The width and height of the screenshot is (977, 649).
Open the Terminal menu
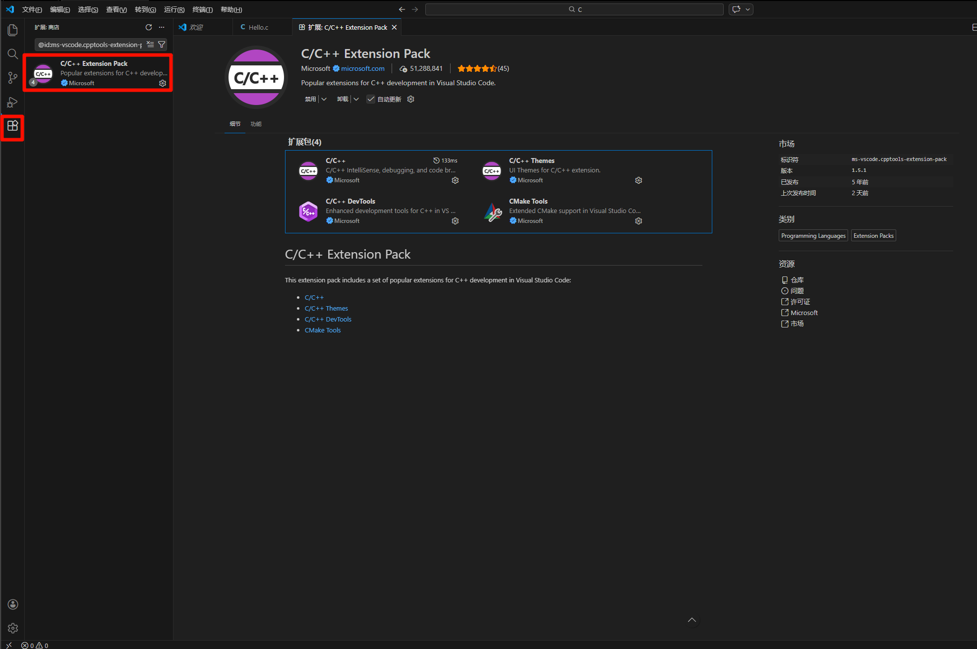coord(202,9)
